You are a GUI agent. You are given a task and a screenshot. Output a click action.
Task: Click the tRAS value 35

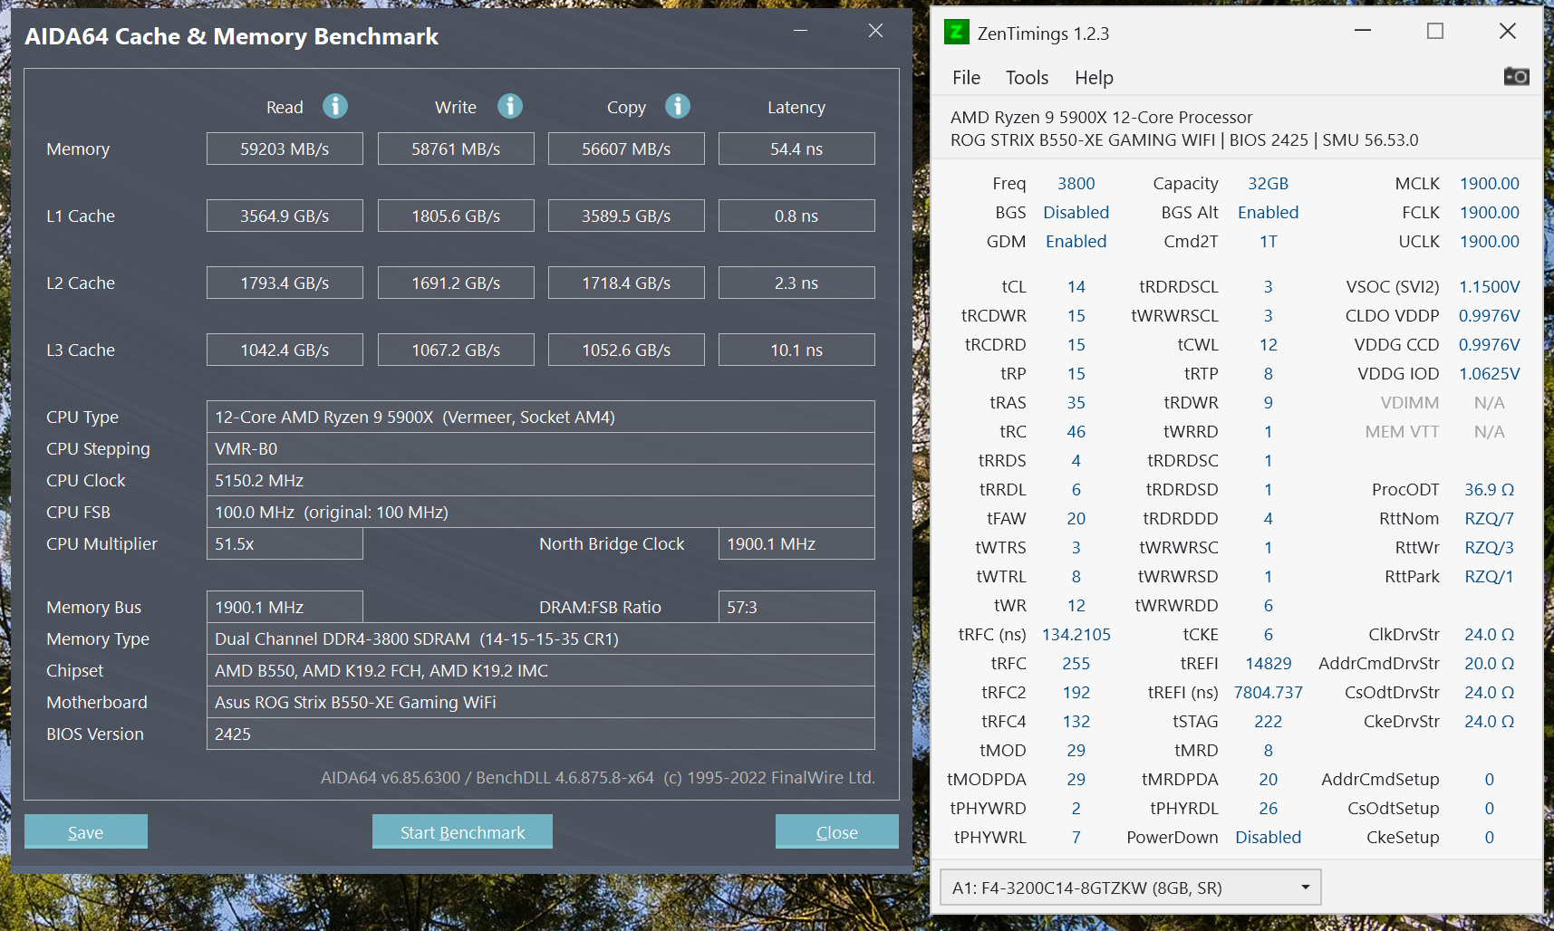click(x=1076, y=402)
